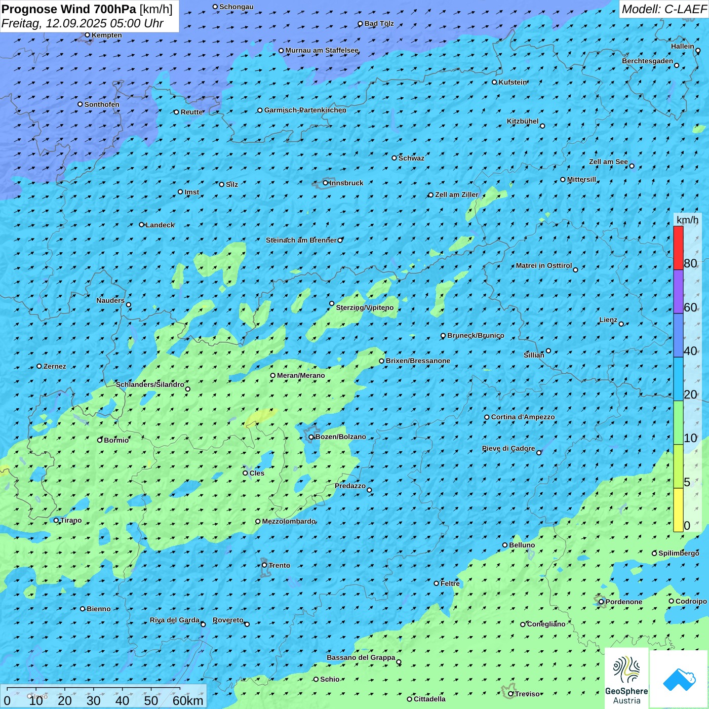709x709 pixels.
Task: Click the Kufstein city label
Action: coord(513,82)
